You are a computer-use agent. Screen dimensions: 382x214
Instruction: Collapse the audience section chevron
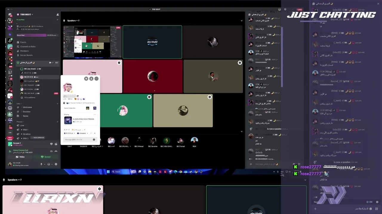(x=241, y=131)
